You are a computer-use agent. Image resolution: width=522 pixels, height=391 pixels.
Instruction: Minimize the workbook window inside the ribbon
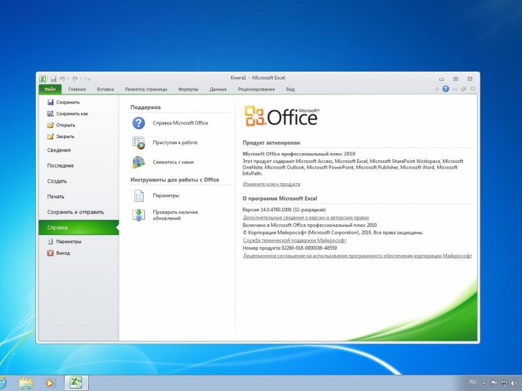(455, 89)
